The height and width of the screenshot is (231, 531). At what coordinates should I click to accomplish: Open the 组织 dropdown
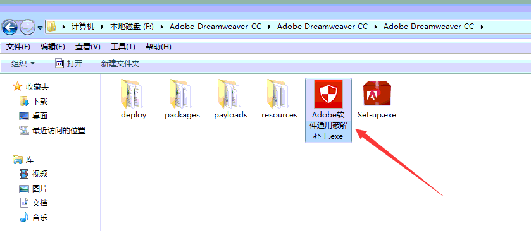click(23, 64)
